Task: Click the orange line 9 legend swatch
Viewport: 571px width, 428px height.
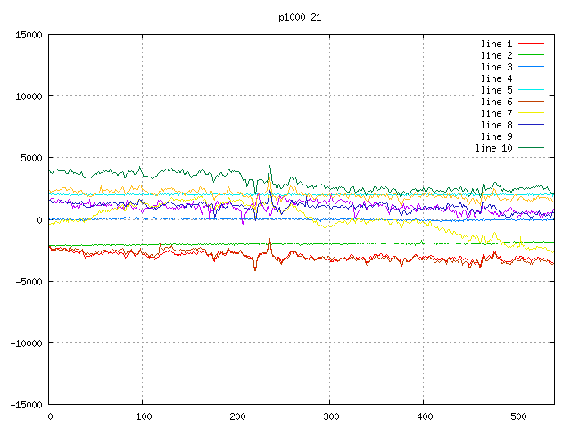Action: pos(531,136)
